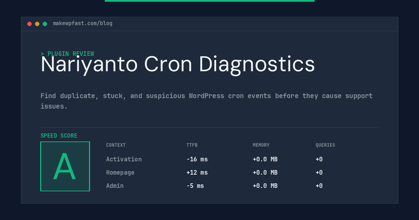
Task: Select the Activation row label
Action: pyautogui.click(x=124, y=159)
